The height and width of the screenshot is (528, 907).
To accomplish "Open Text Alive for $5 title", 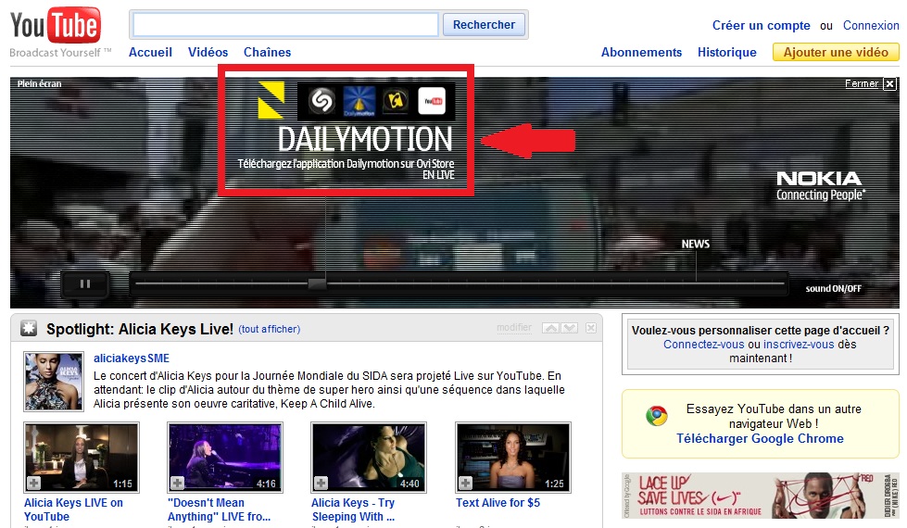I will pos(498,503).
